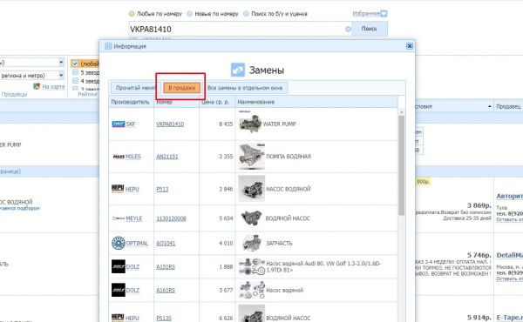
Task: Open the MILES manufacturer link
Action: [133, 157]
